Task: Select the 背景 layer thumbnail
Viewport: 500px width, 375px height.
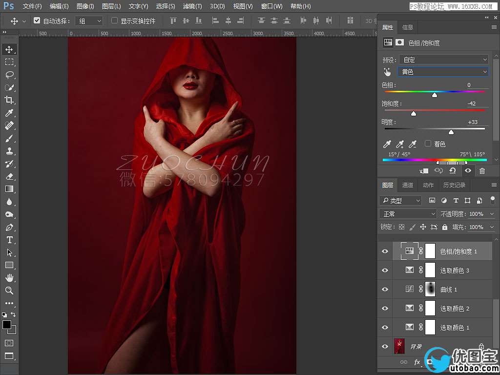Action: coord(399,346)
